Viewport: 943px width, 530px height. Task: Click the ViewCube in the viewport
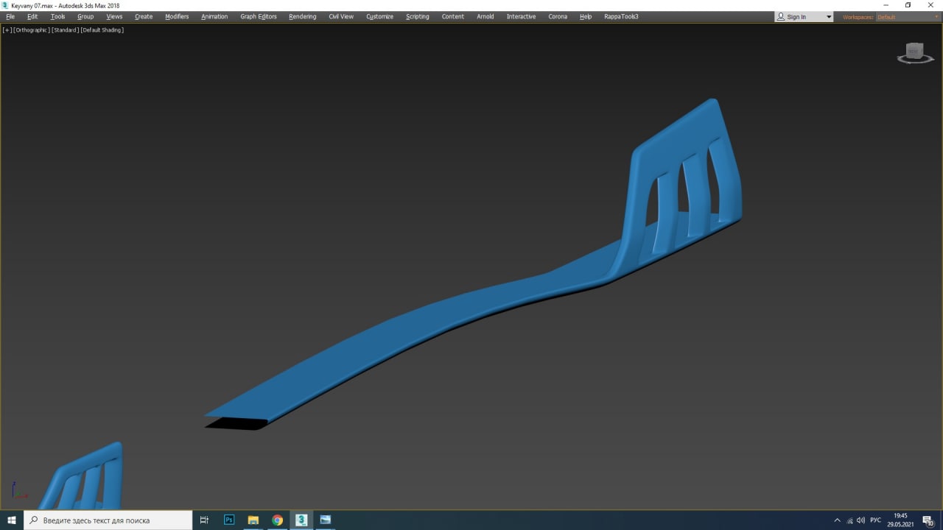pos(914,52)
